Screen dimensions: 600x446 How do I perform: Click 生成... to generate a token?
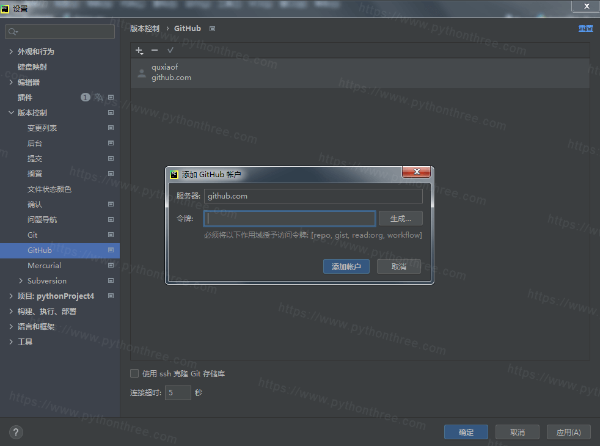401,218
